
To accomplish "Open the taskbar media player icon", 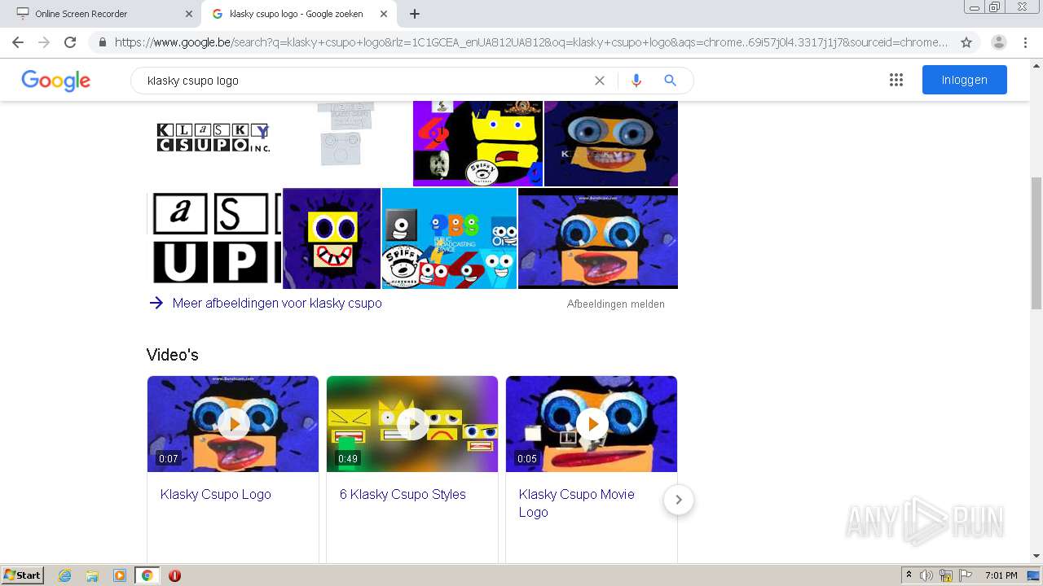I will pos(120,575).
